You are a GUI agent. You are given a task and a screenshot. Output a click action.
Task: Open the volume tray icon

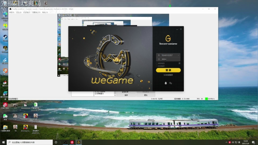233,142
